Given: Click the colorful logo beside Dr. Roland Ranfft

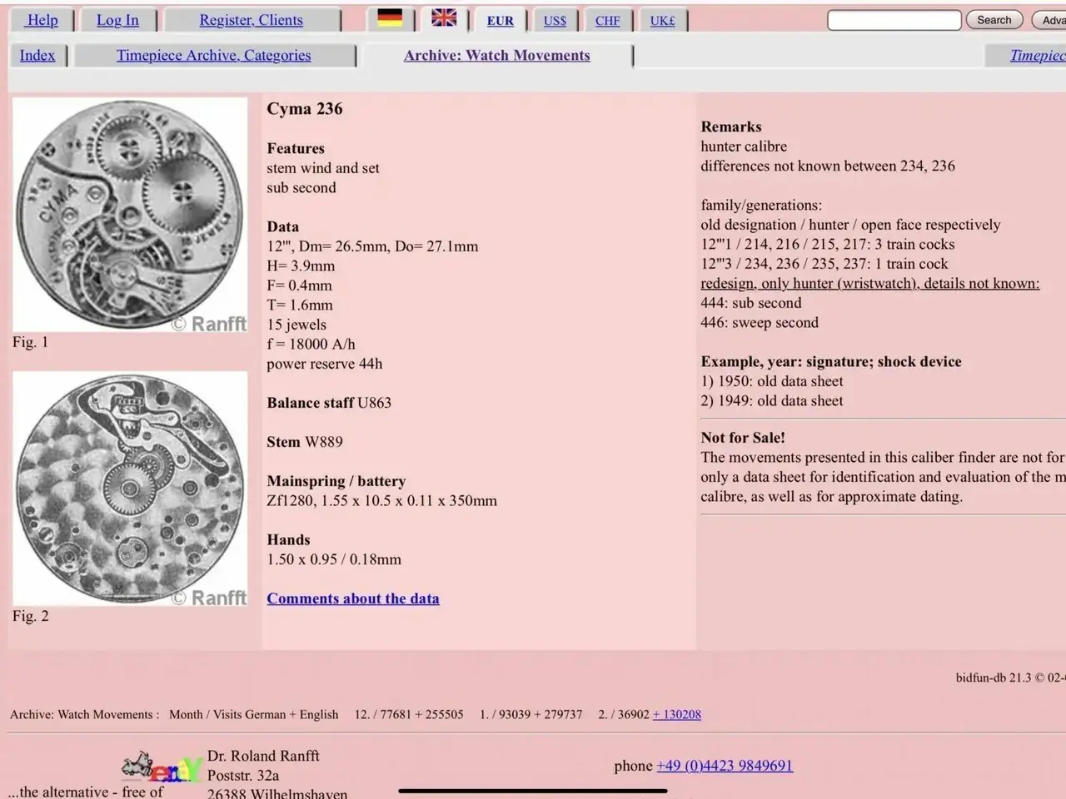Looking at the screenshot, I should click(x=162, y=767).
